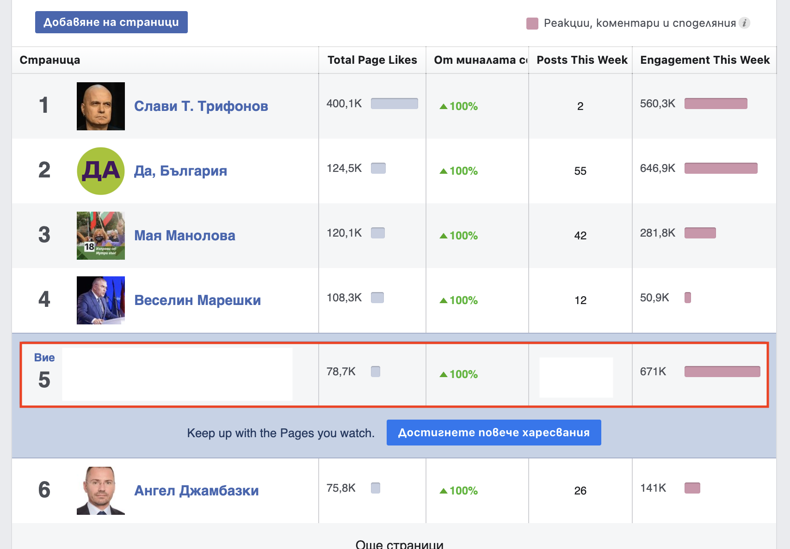Open the Ангел Джамбазки page link
Screen dimensions: 790x549
196,491
